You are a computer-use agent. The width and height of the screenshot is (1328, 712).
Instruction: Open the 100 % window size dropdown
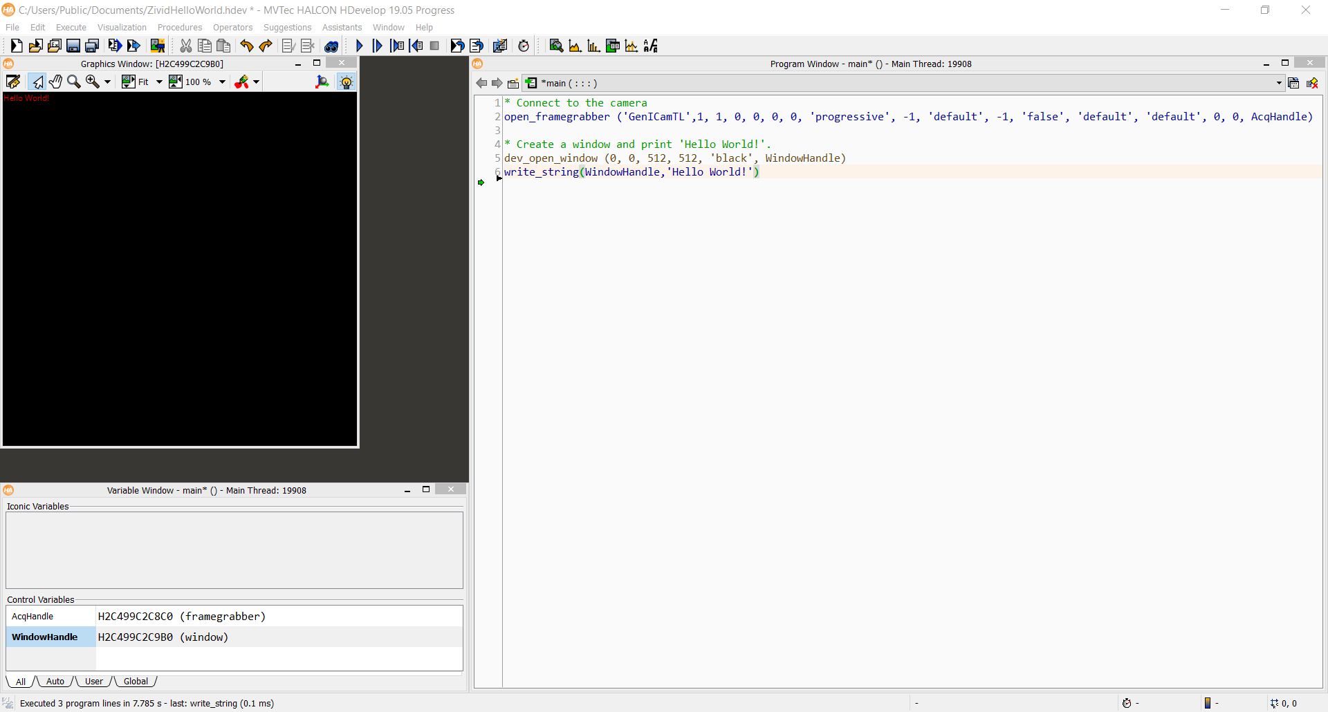pyautogui.click(x=222, y=82)
